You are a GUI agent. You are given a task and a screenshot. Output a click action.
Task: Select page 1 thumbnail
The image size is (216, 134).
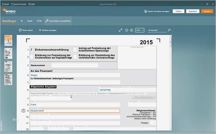(x=8, y=41)
